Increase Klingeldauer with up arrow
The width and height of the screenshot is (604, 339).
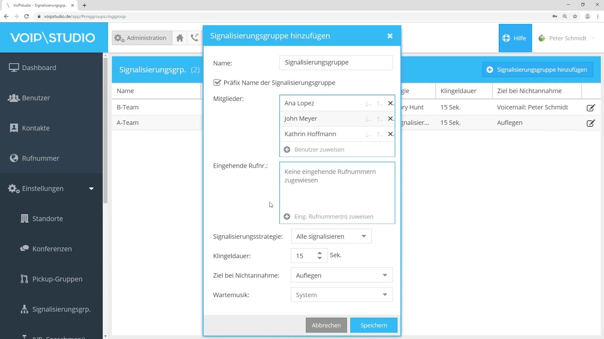pyautogui.click(x=320, y=253)
